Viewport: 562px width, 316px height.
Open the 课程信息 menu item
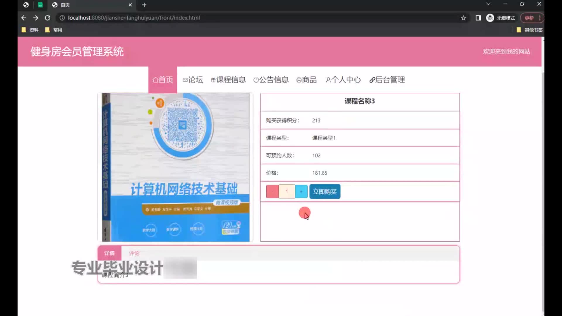228,80
